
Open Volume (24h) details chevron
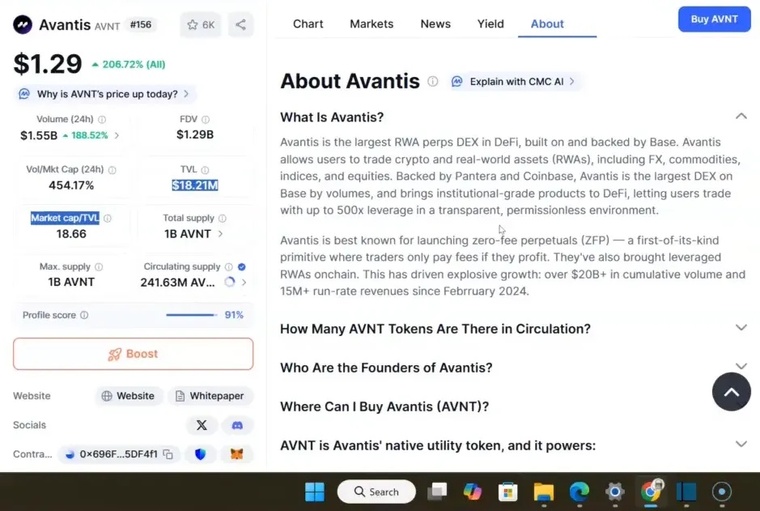pos(117,135)
